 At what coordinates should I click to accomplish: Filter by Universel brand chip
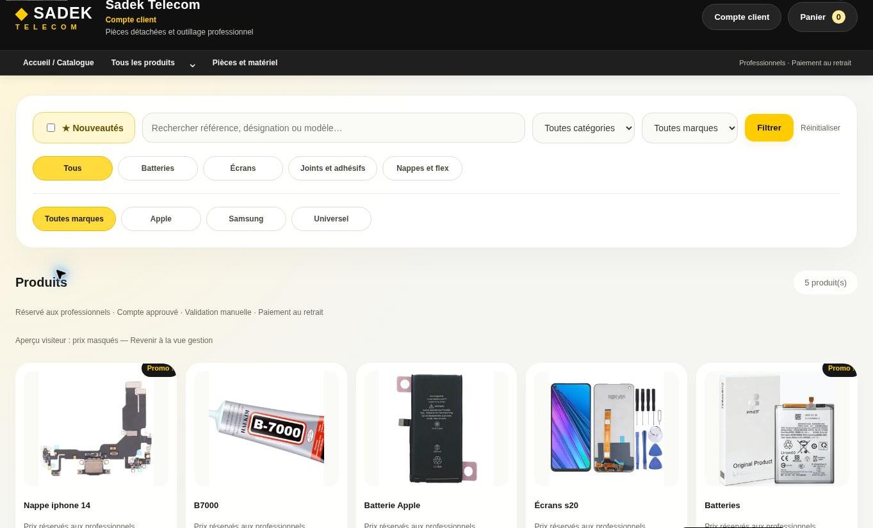coord(331,219)
